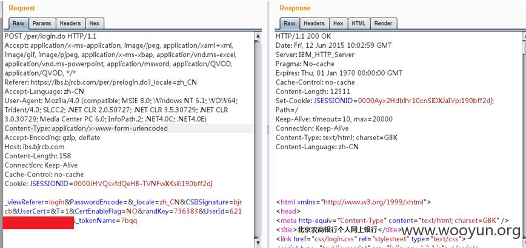Screen dimensions: 526x248
Task: Click the JSESSIONID cookie value in request
Action: pos(143,184)
